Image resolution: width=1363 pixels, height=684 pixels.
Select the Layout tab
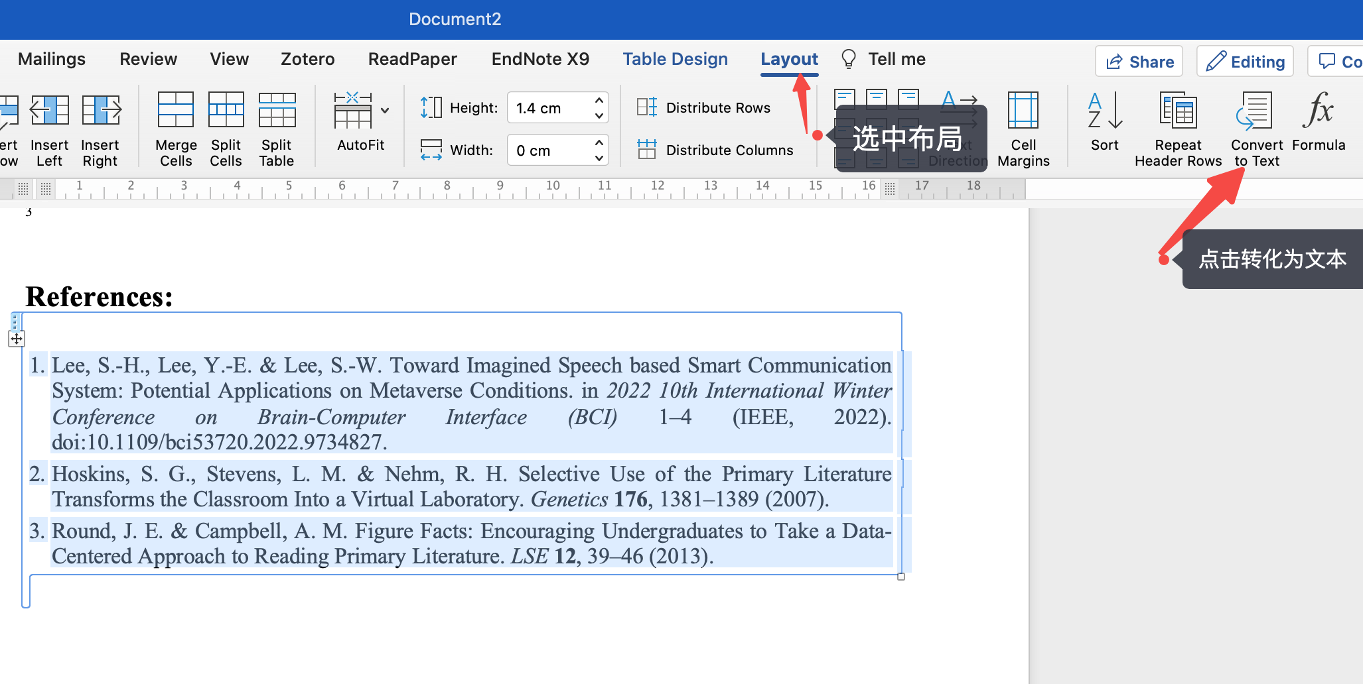(x=790, y=59)
